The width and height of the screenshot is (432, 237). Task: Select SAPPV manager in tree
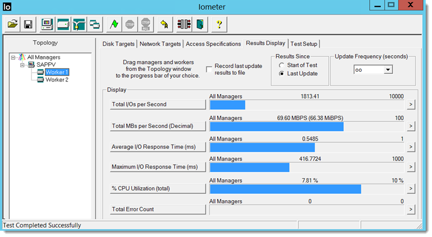46,64
